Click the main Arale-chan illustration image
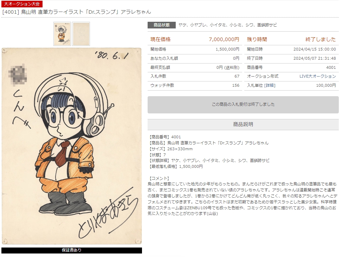Viewport: 349px width, 257px height. click(71, 146)
